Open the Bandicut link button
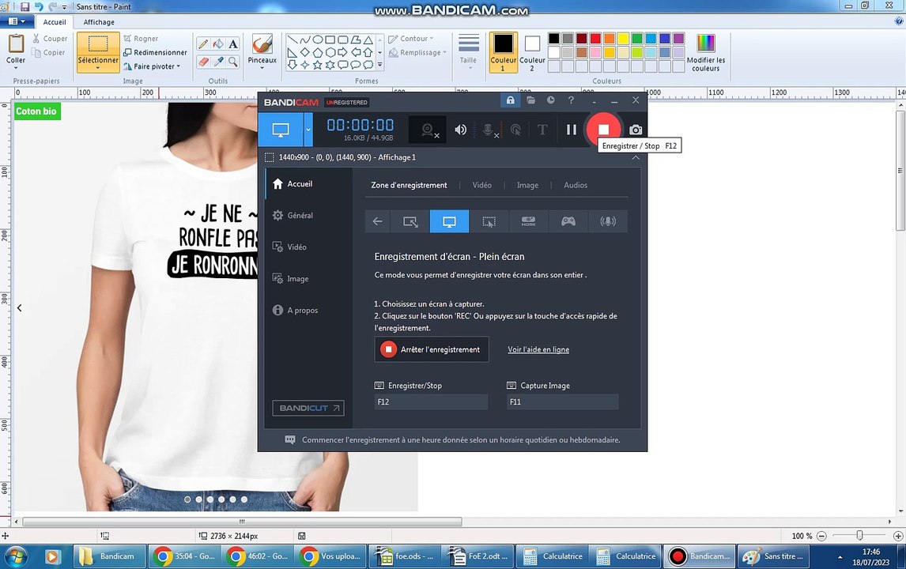The width and height of the screenshot is (906, 569). coord(308,408)
